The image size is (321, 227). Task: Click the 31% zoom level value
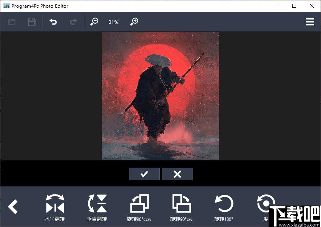pos(113,22)
